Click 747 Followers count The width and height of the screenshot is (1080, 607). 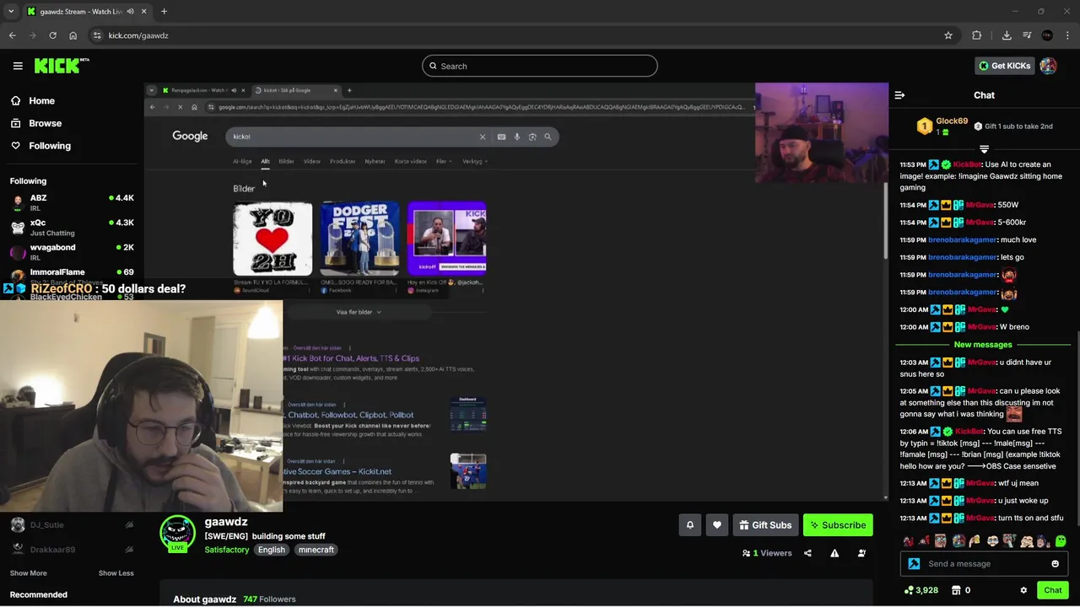(x=269, y=599)
